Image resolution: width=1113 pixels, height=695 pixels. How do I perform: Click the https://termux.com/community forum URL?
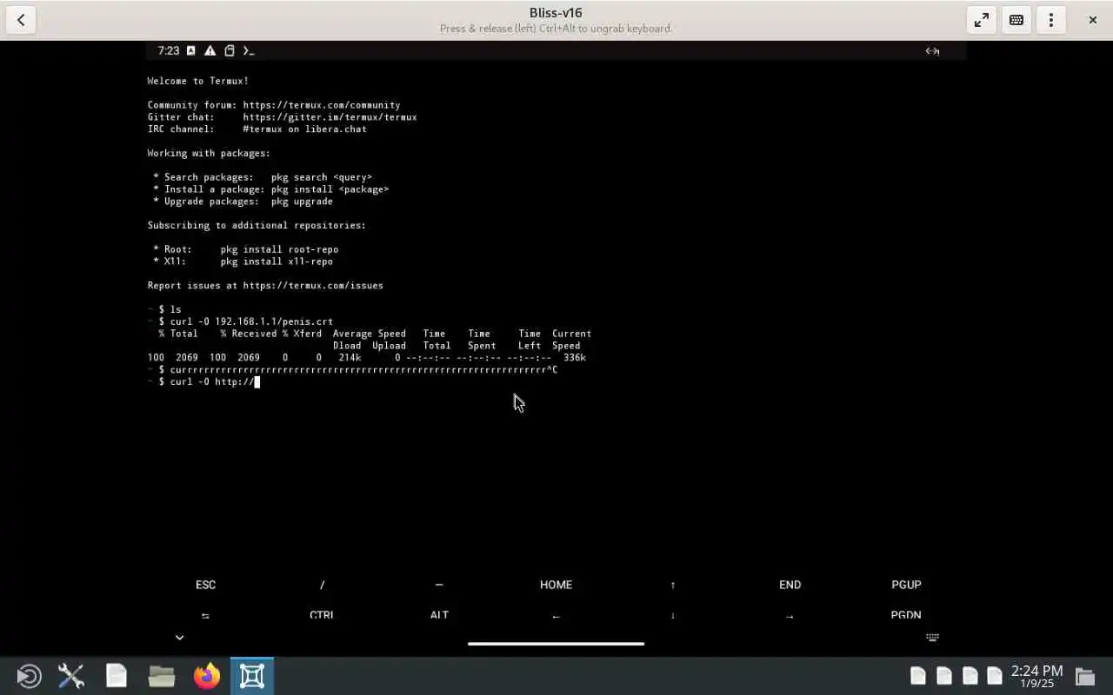[x=322, y=105]
